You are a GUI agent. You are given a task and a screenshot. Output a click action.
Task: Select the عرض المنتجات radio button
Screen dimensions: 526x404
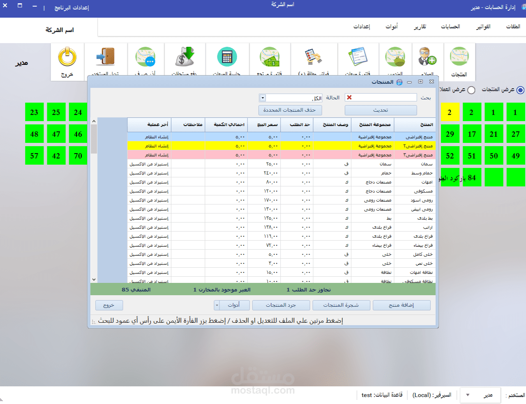[520, 90]
